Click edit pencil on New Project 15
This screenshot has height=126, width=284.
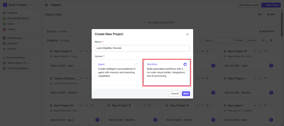point(139,105)
